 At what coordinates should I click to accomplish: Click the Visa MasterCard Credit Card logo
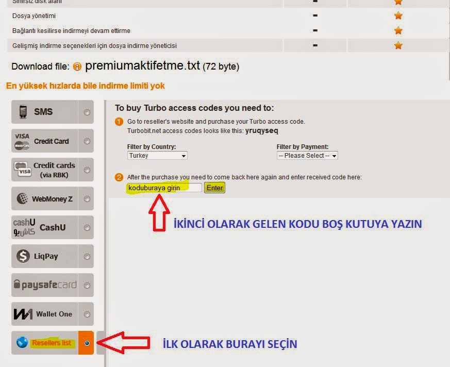pyautogui.click(x=22, y=141)
